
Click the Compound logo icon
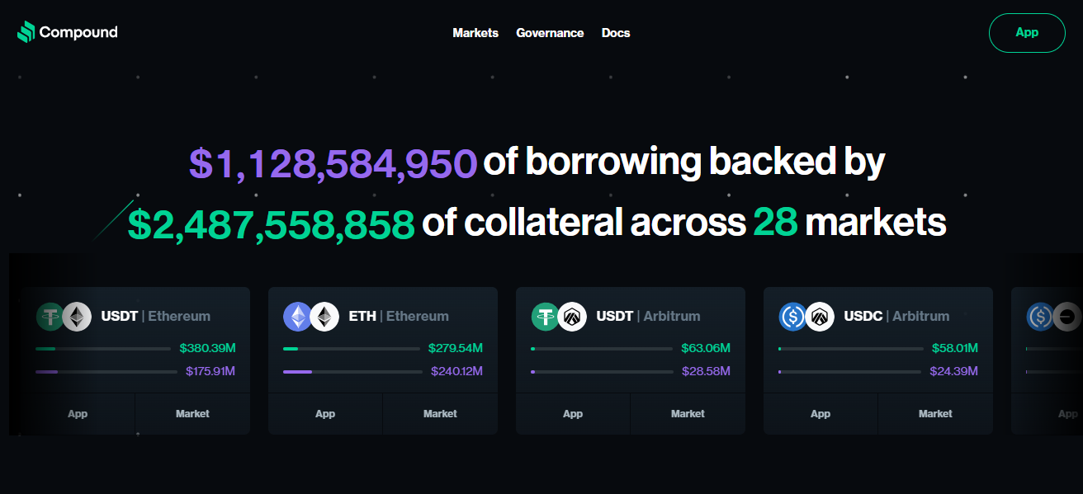[x=26, y=32]
